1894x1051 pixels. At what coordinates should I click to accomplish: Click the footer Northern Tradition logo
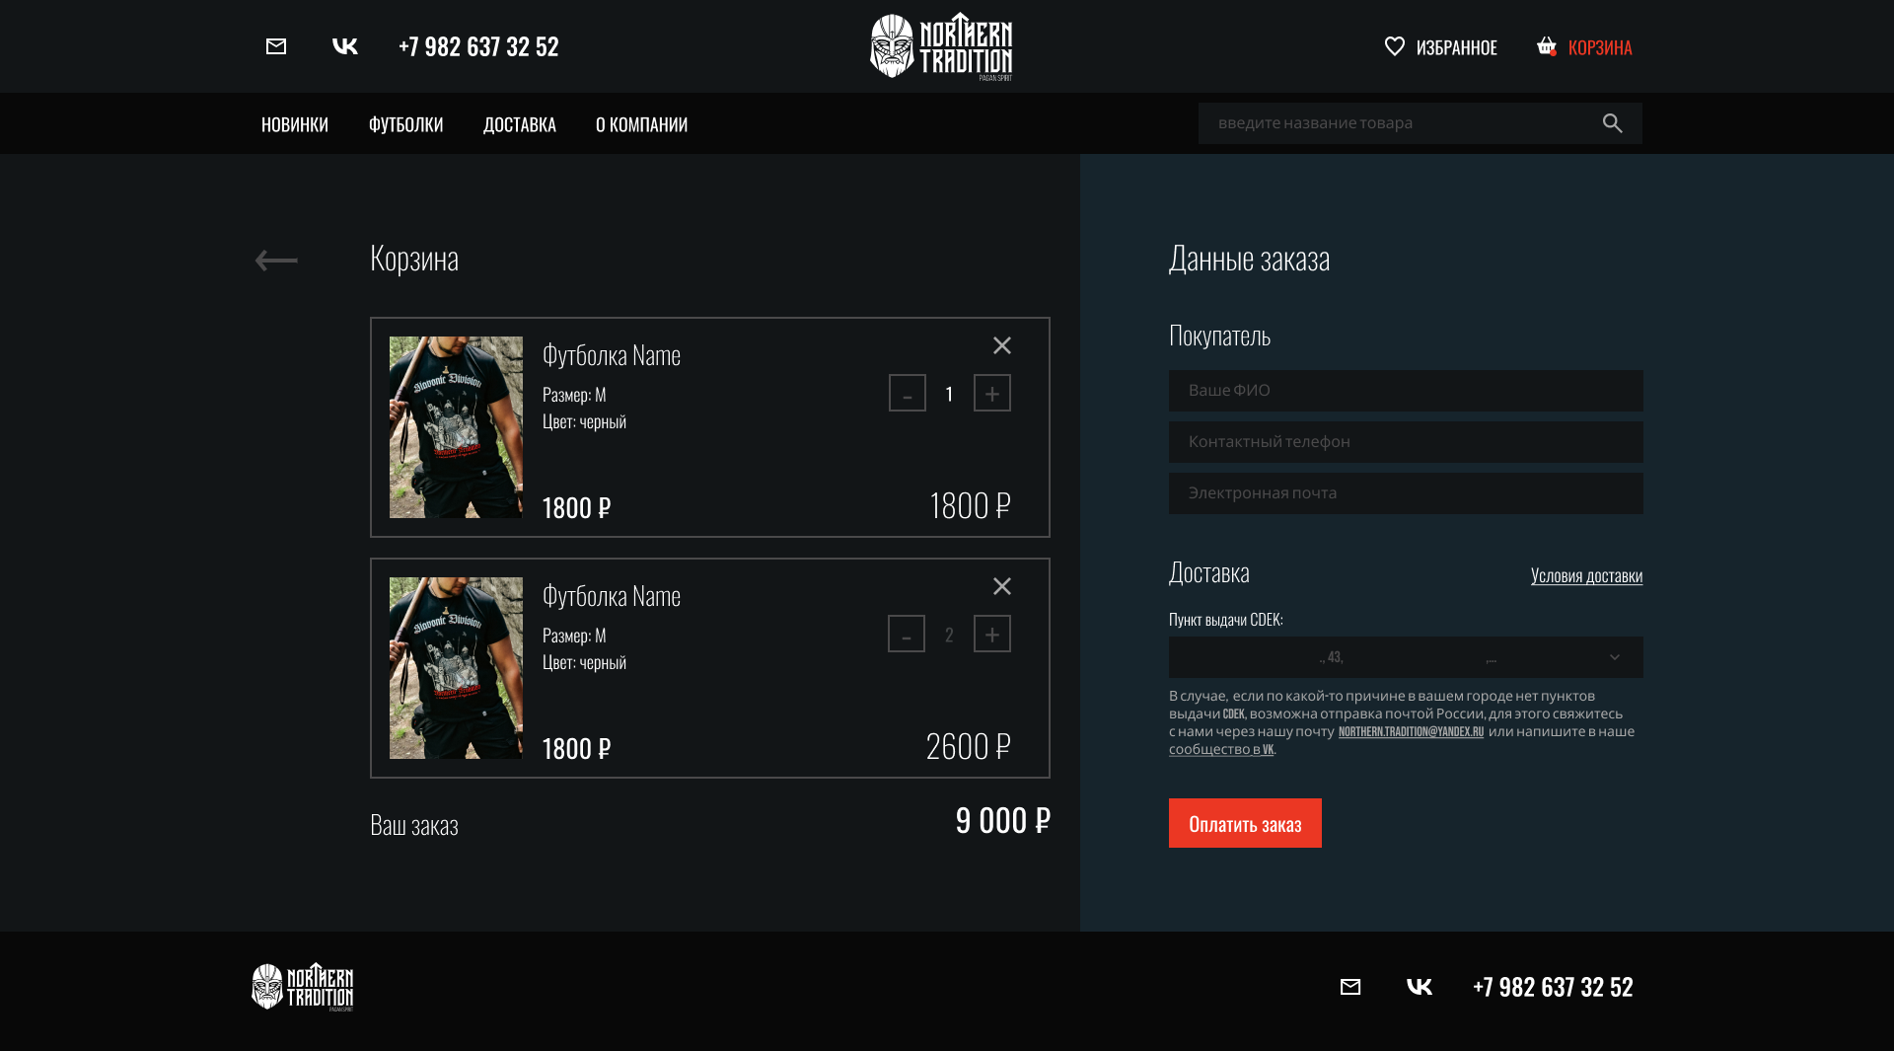pos(303,987)
